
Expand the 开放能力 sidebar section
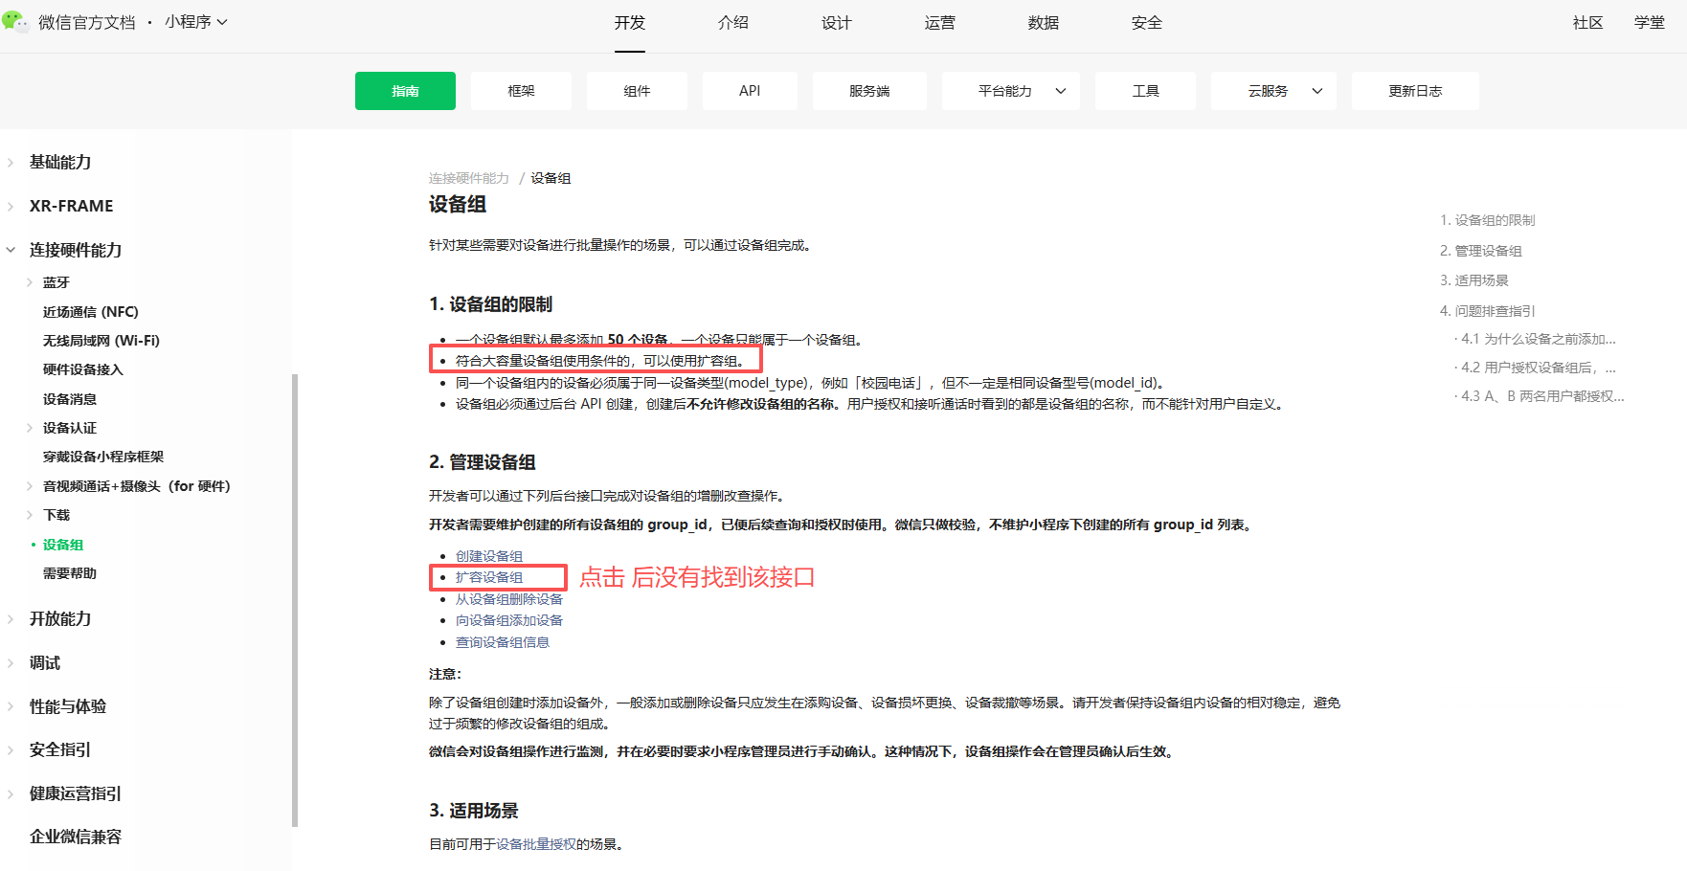(11, 619)
